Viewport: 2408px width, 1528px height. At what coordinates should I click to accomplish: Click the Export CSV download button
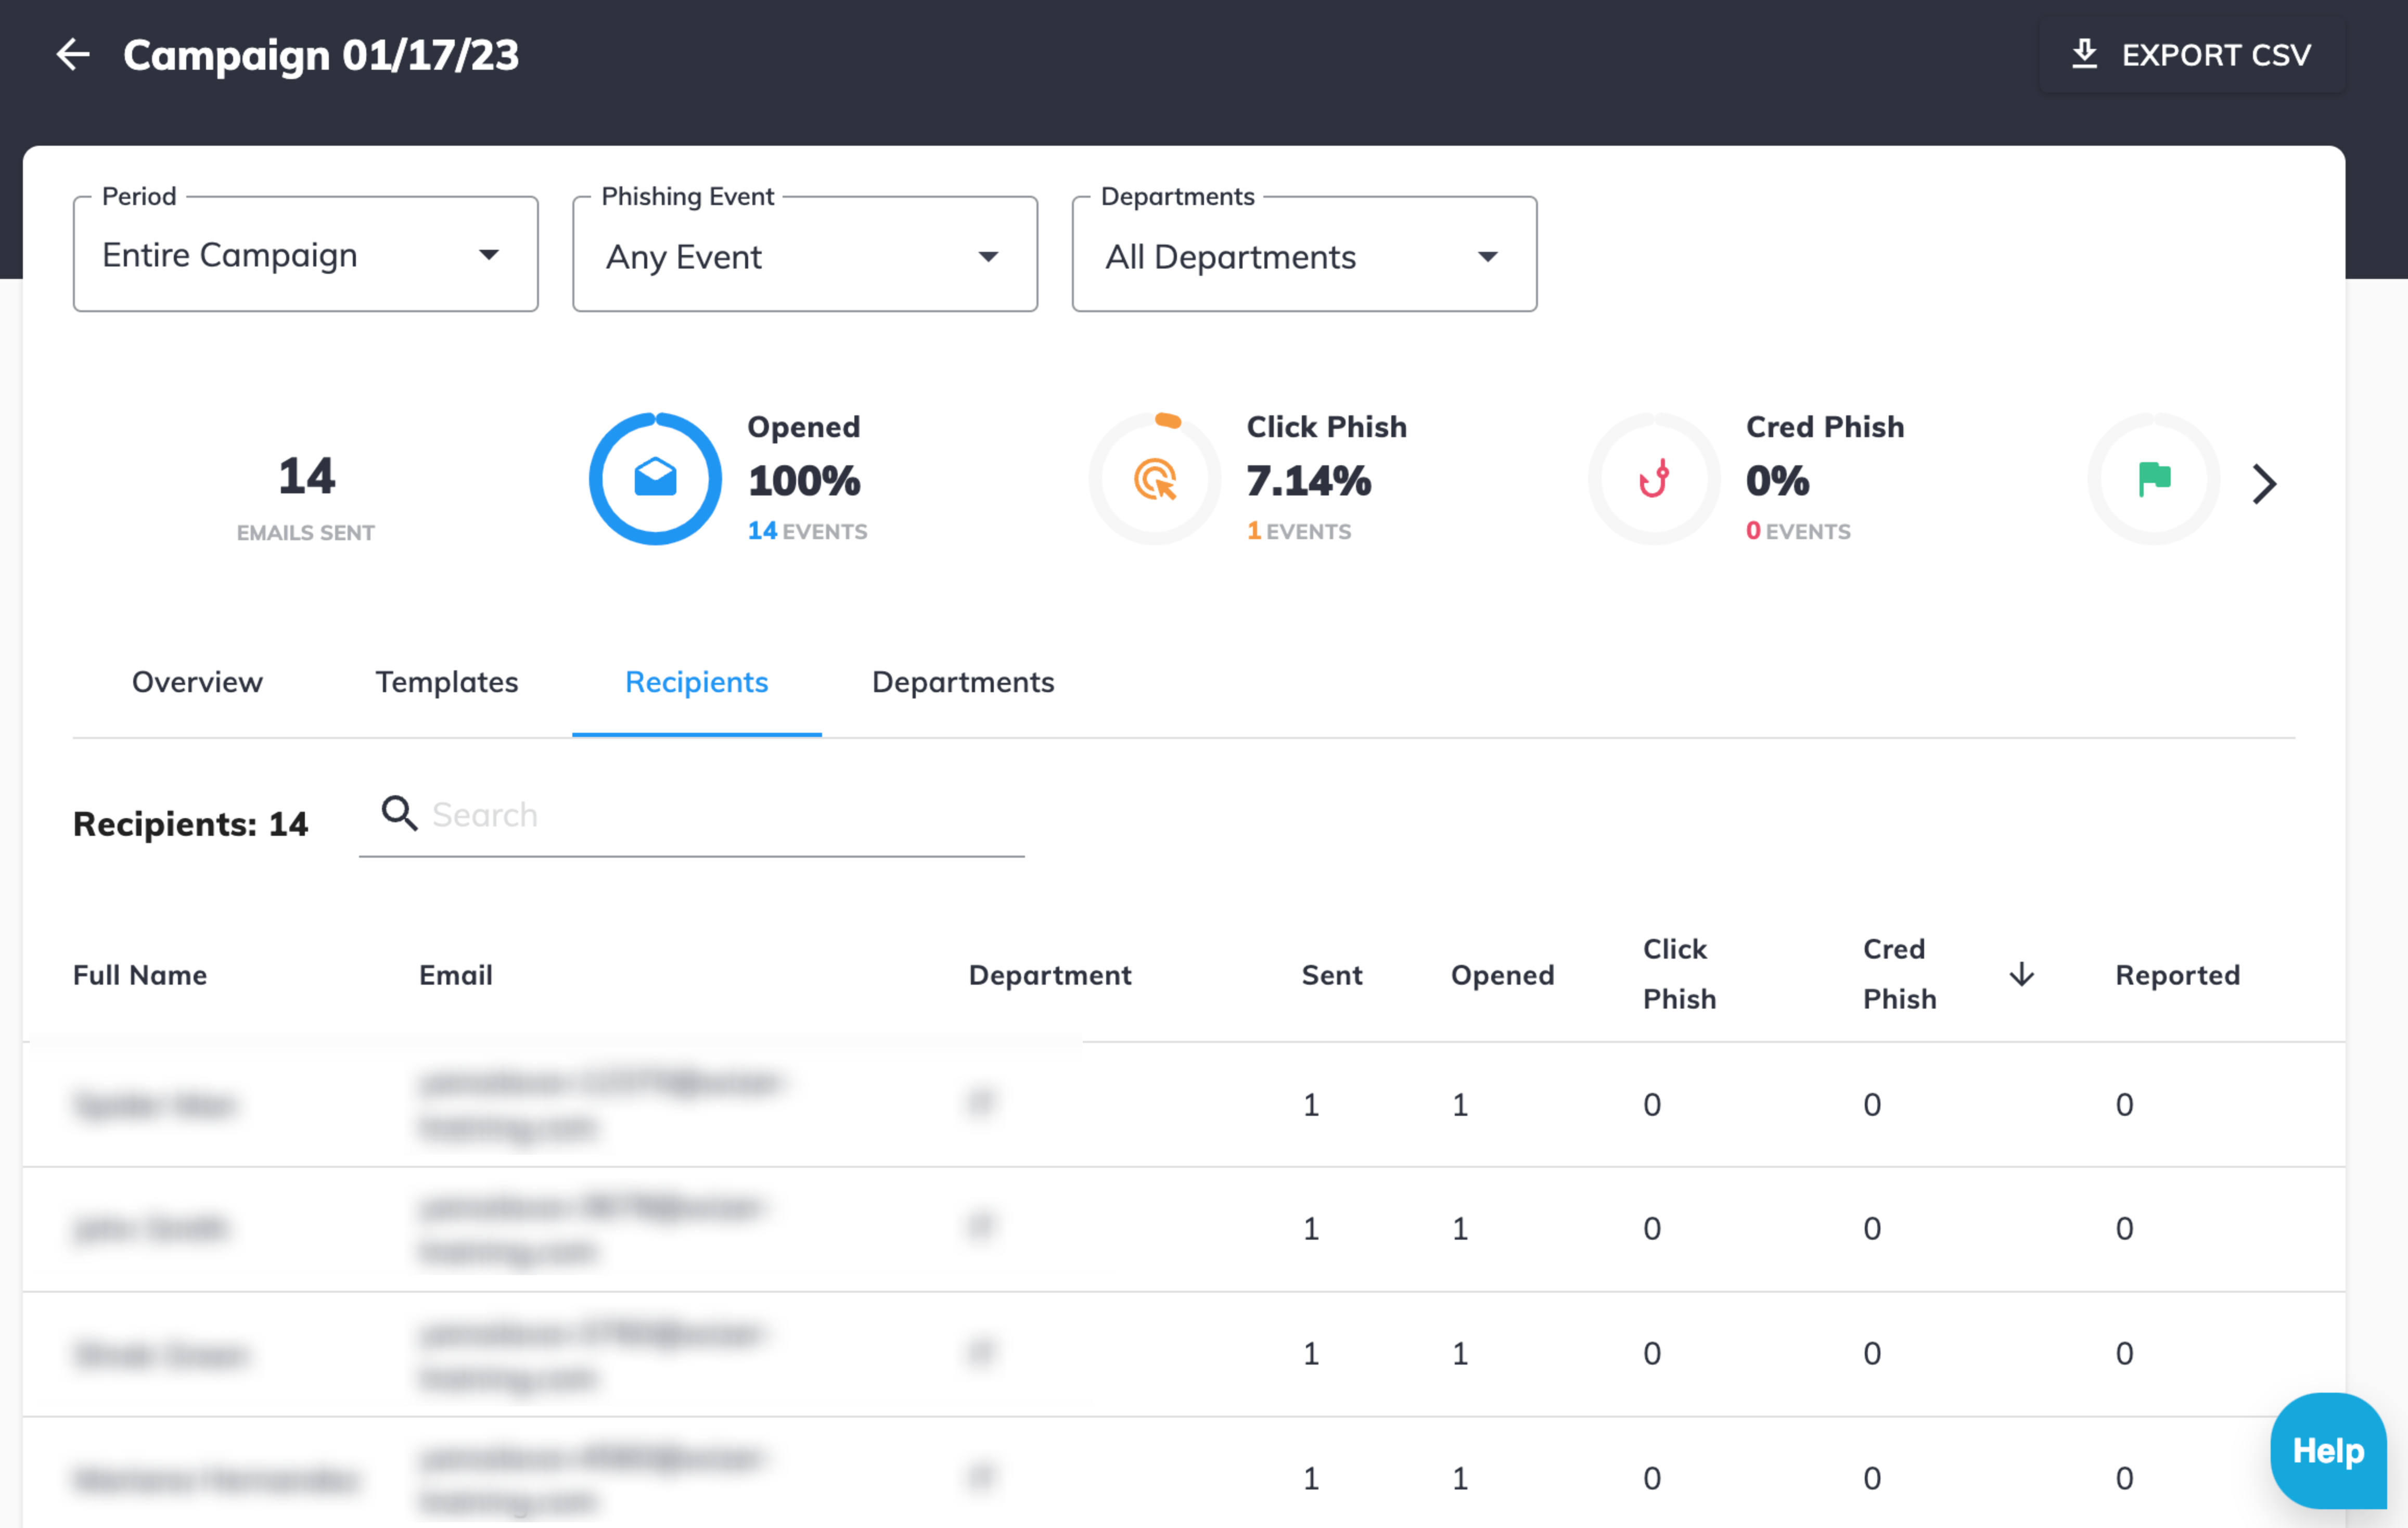click(x=2191, y=54)
